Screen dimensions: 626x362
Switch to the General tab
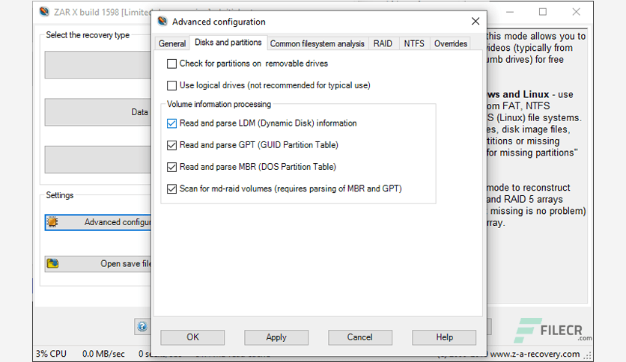point(172,43)
